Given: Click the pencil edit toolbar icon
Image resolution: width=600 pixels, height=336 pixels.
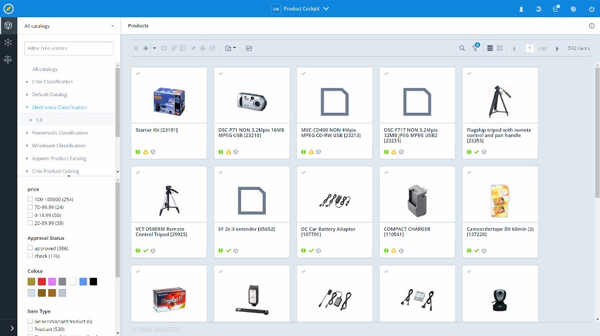Looking at the screenshot, I should [x=193, y=48].
